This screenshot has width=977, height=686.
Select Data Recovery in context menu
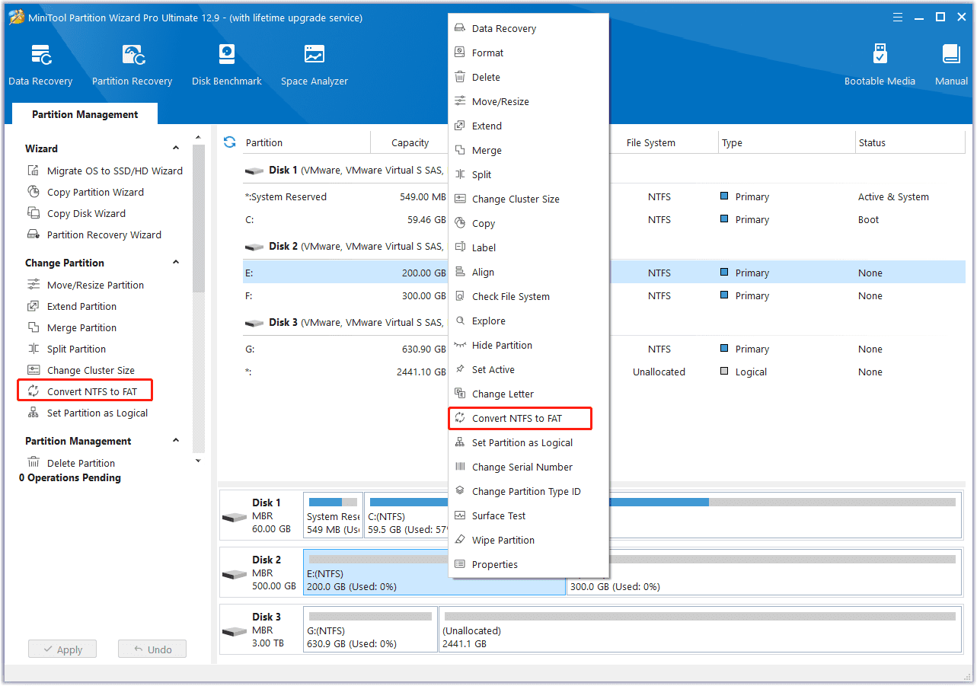528,28
